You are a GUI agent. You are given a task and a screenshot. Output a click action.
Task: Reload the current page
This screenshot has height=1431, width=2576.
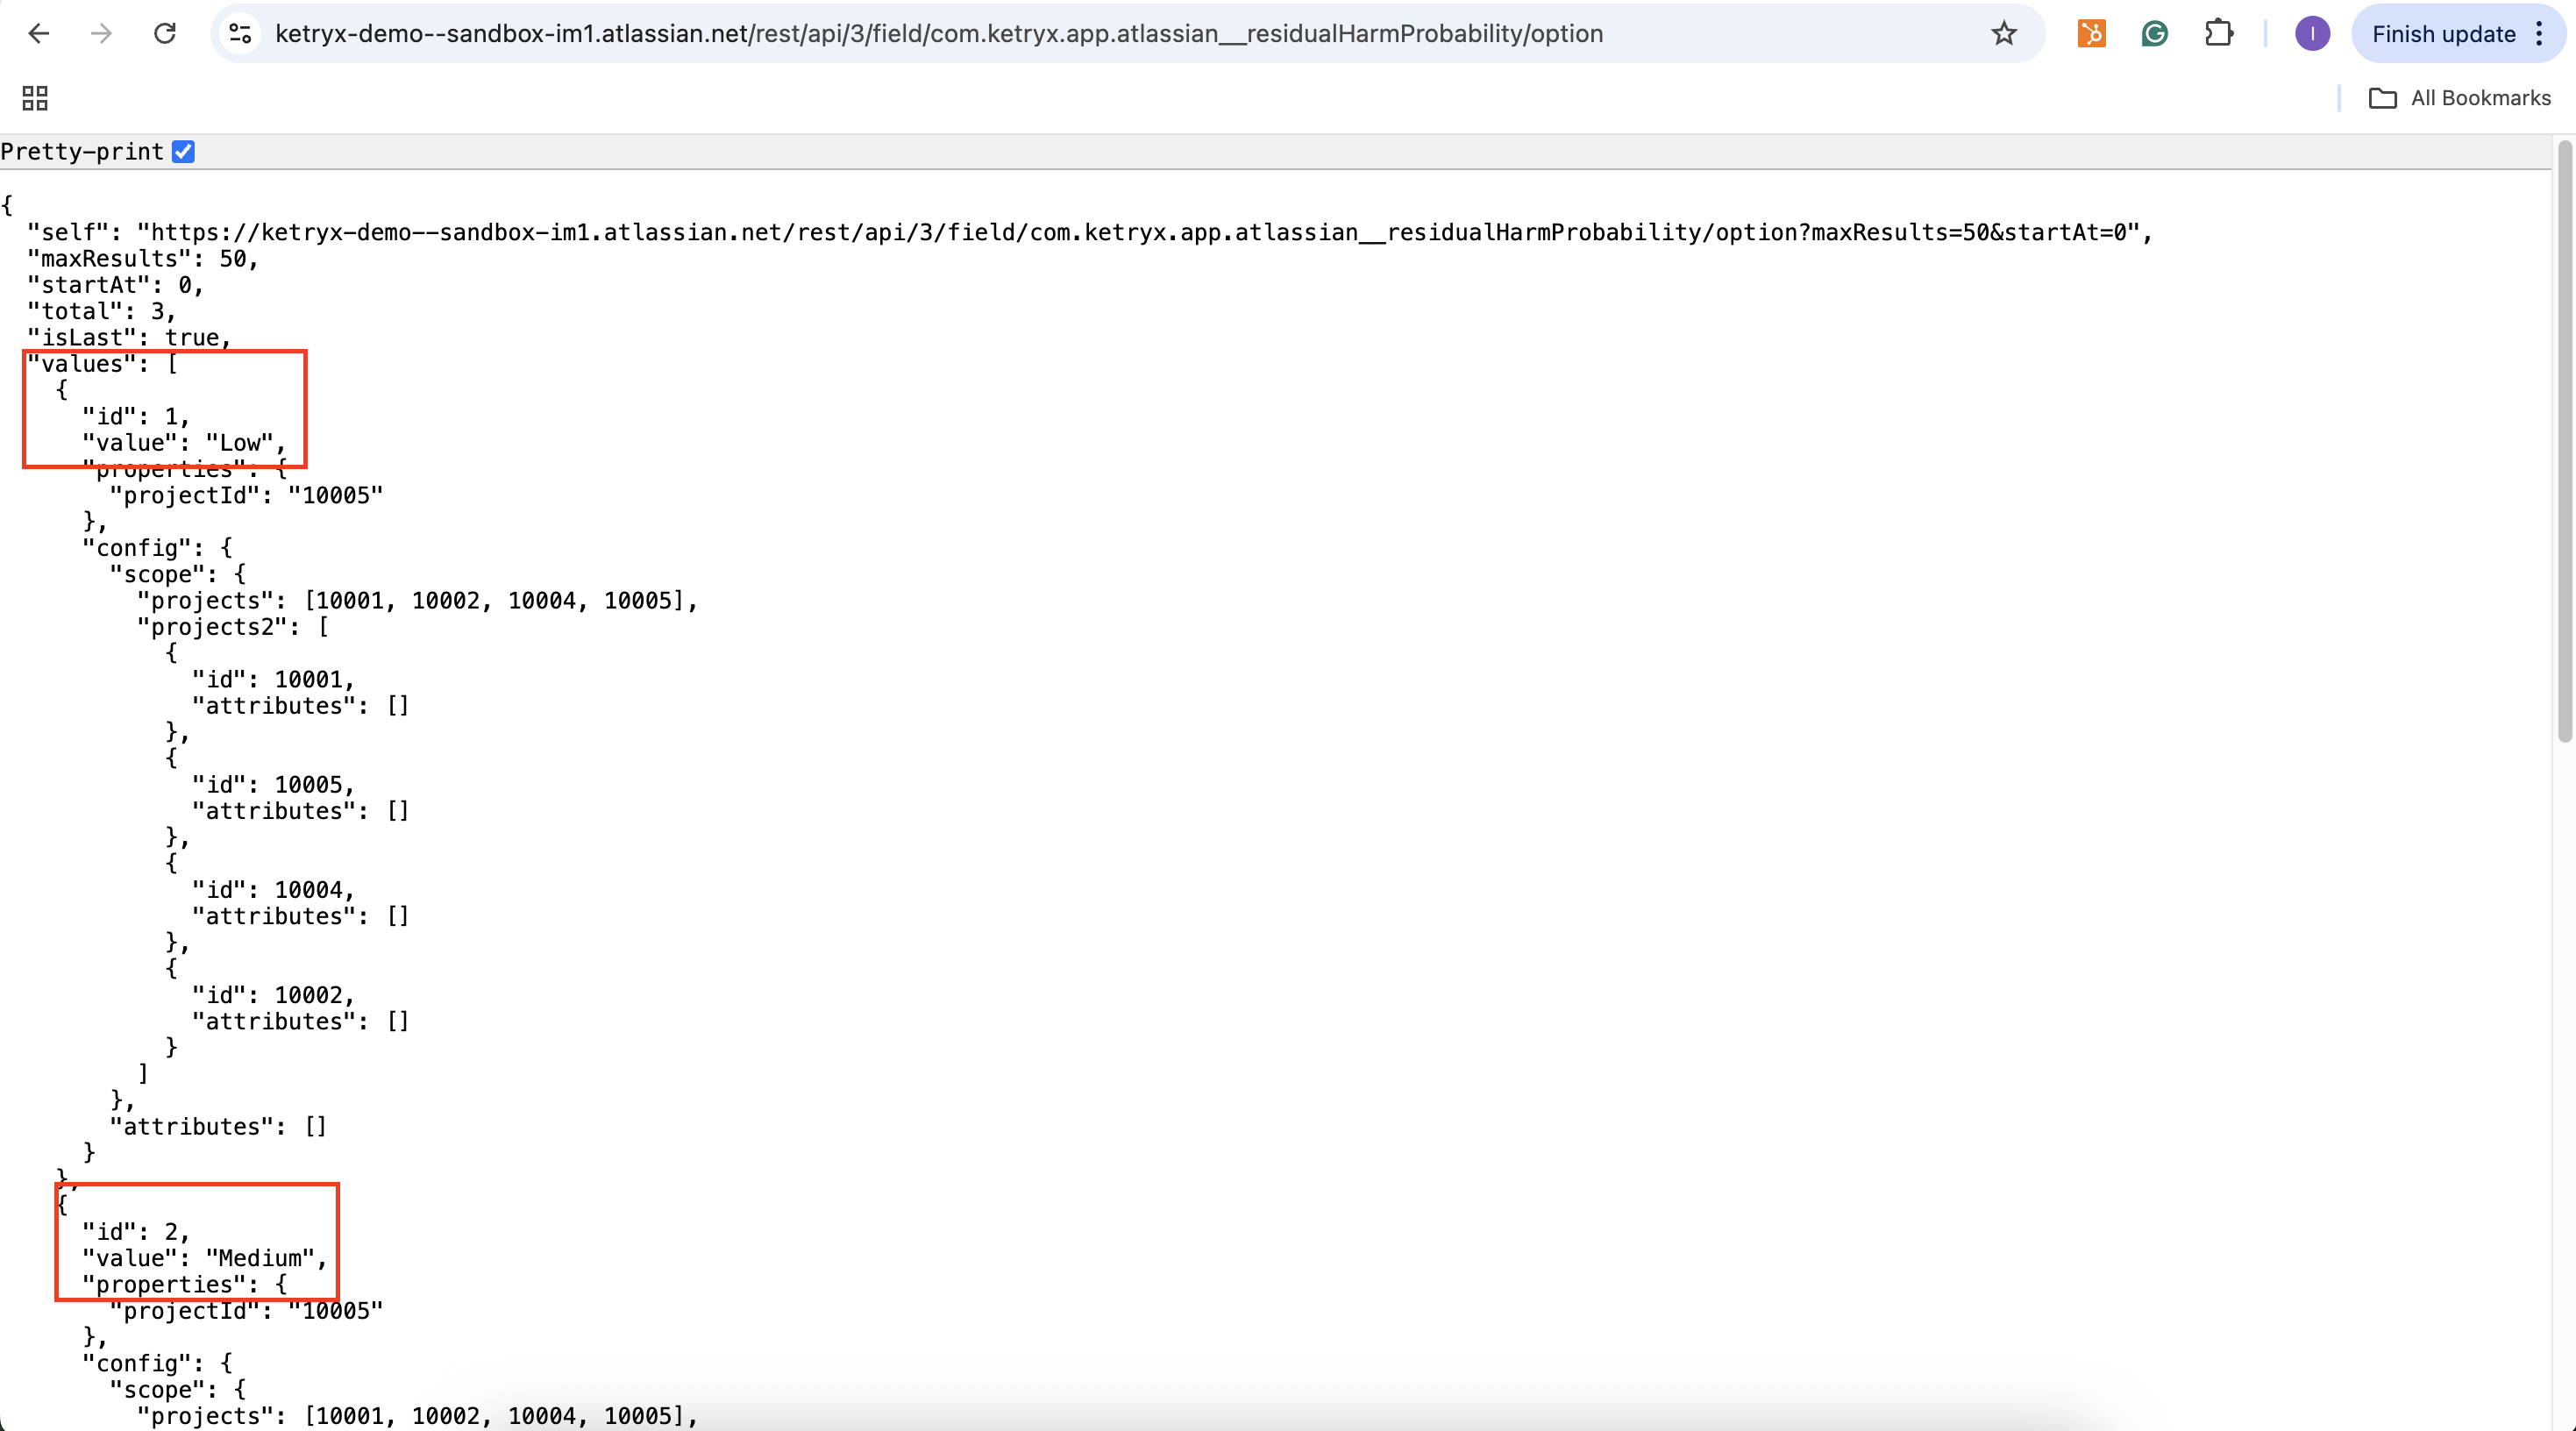pyautogui.click(x=165, y=34)
